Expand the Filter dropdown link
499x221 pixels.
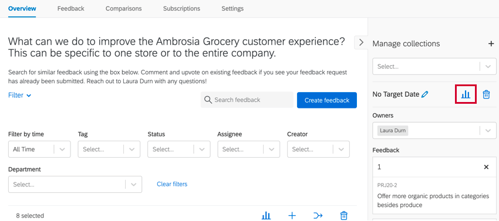coord(20,95)
